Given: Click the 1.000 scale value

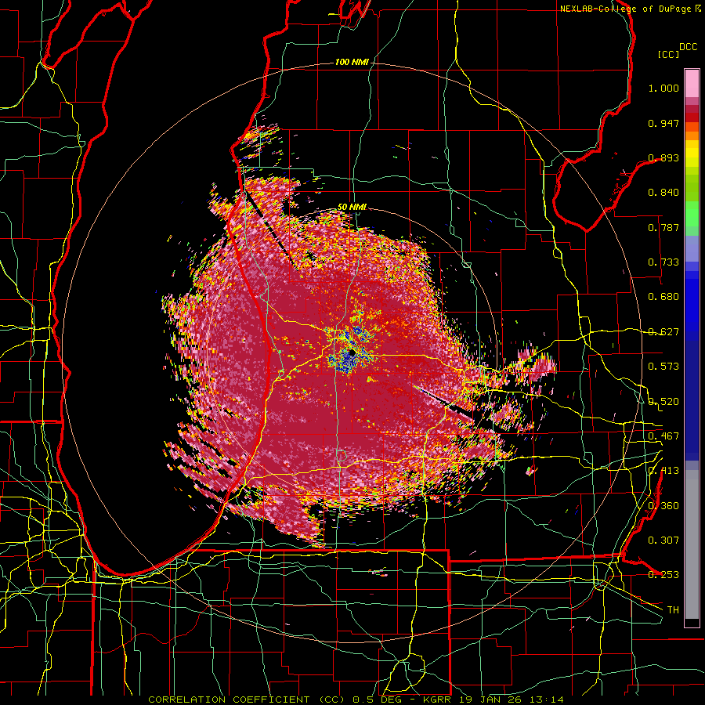Looking at the screenshot, I should point(663,88).
